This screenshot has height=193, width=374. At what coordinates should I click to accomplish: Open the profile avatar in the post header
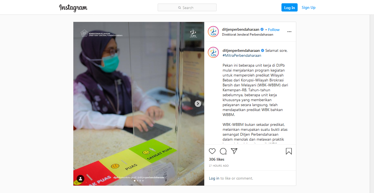(x=213, y=32)
